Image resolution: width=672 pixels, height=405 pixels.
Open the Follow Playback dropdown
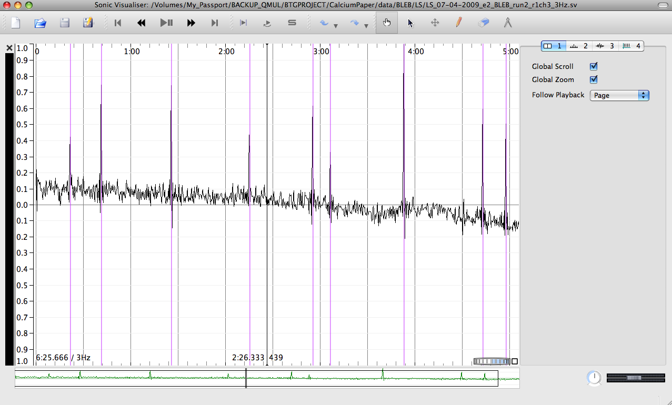point(619,95)
